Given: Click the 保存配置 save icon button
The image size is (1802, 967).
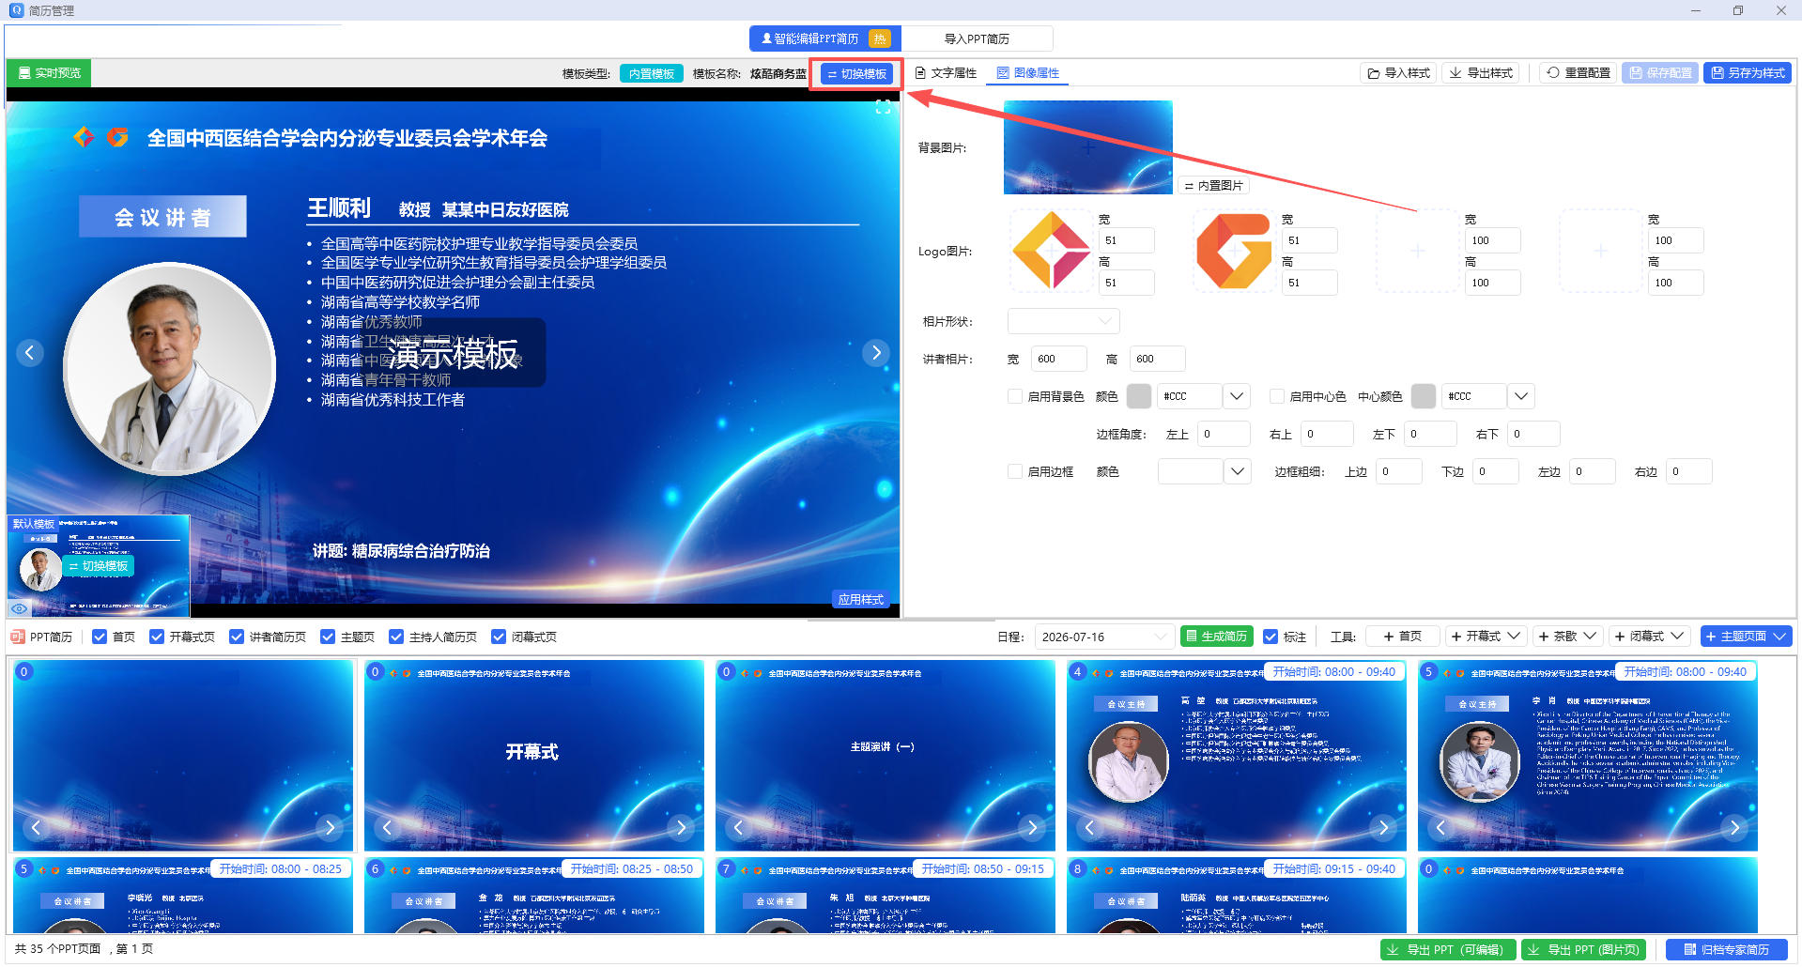Looking at the screenshot, I should 1660,73.
